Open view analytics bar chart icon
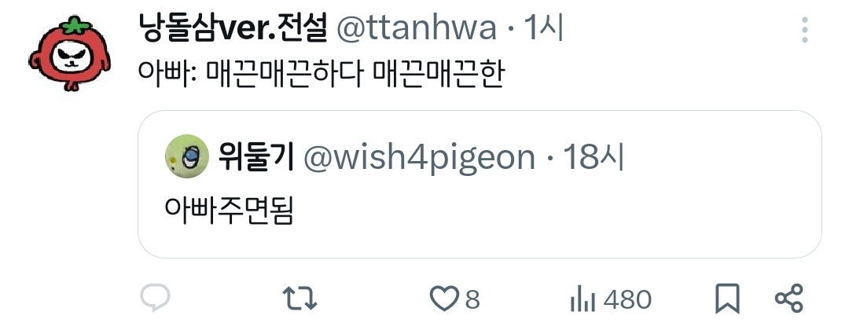 tap(583, 300)
